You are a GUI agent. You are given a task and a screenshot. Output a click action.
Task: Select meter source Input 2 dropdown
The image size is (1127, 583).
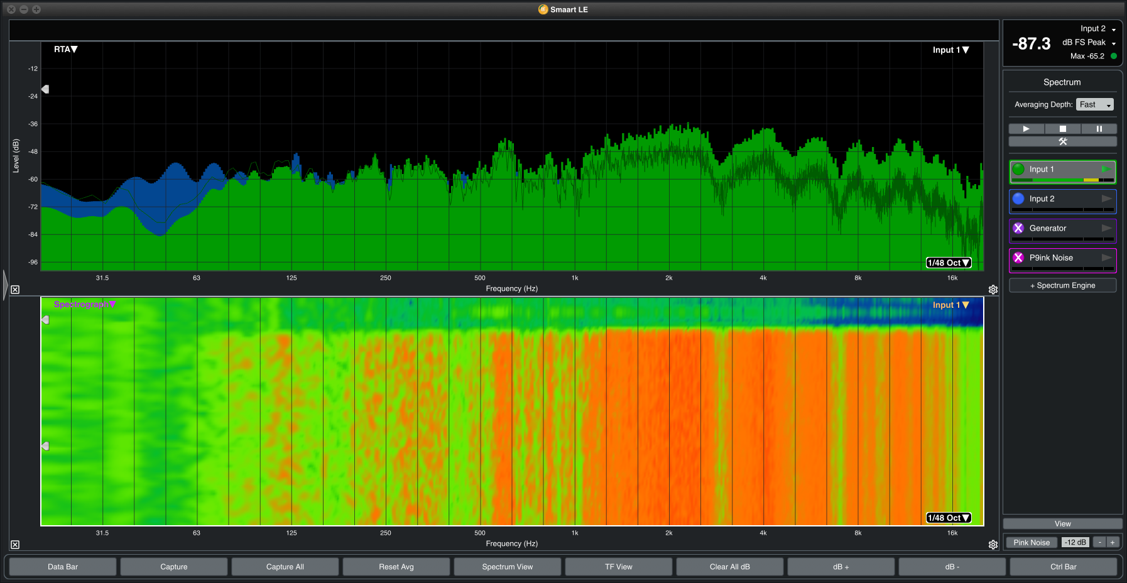[1097, 28]
